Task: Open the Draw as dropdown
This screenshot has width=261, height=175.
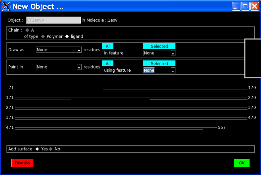Action: coord(79,50)
